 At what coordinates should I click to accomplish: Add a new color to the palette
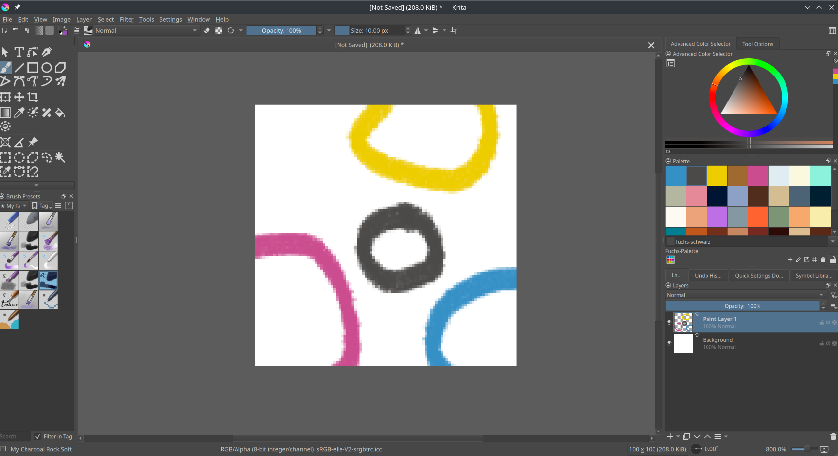click(x=790, y=260)
